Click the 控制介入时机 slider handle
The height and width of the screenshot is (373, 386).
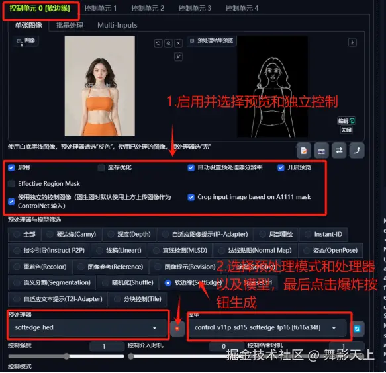pos(131,356)
